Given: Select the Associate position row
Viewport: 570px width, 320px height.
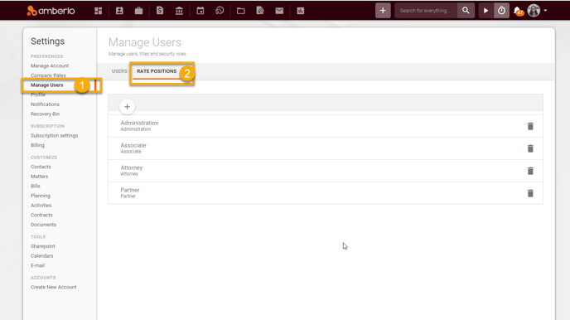Looking at the screenshot, I should tap(326, 148).
